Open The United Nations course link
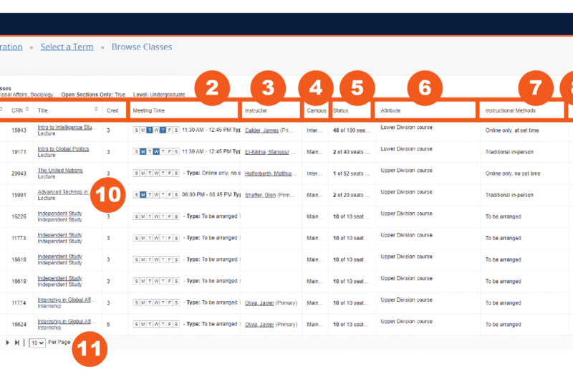The height and width of the screenshot is (382, 573). click(x=60, y=171)
